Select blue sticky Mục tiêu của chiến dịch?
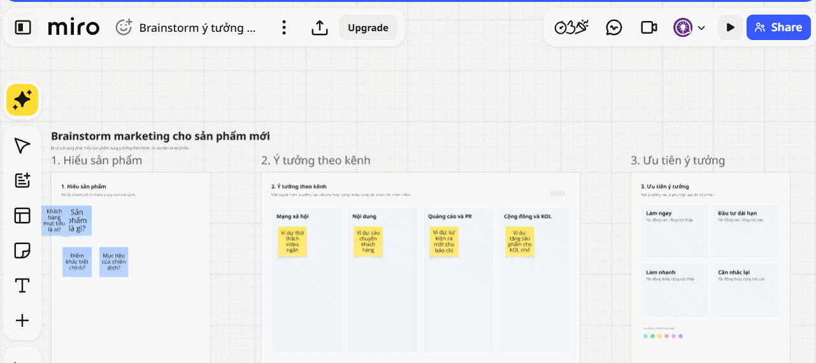 [x=114, y=262]
